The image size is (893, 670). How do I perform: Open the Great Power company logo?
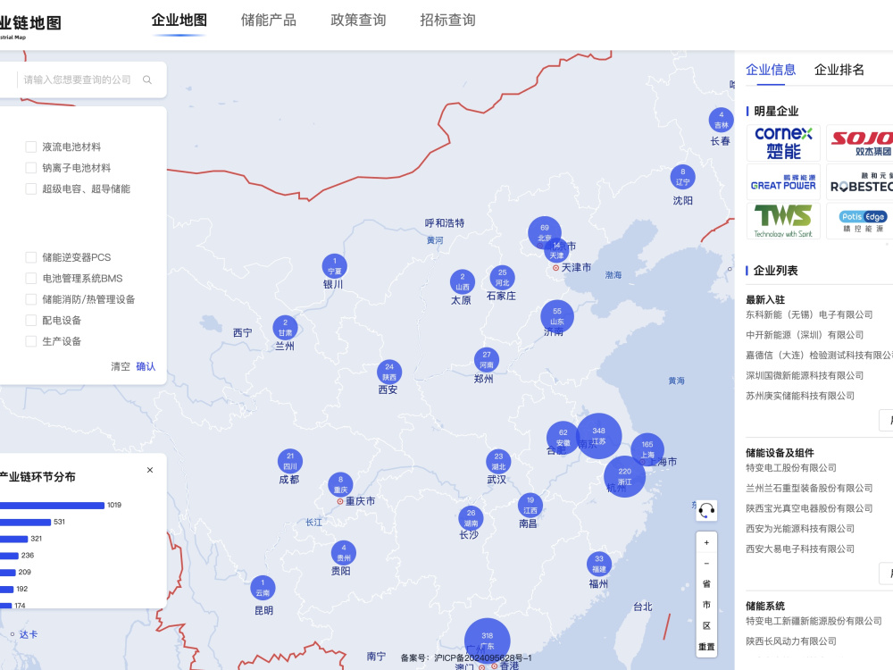[784, 181]
